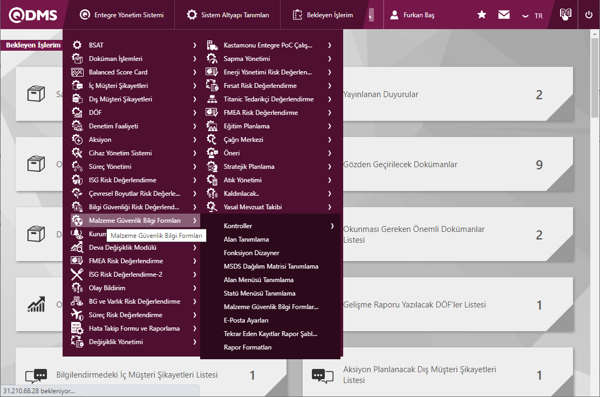Select Alan Tanımlama menu entry
Screen dimensions: 600x397
(246, 239)
